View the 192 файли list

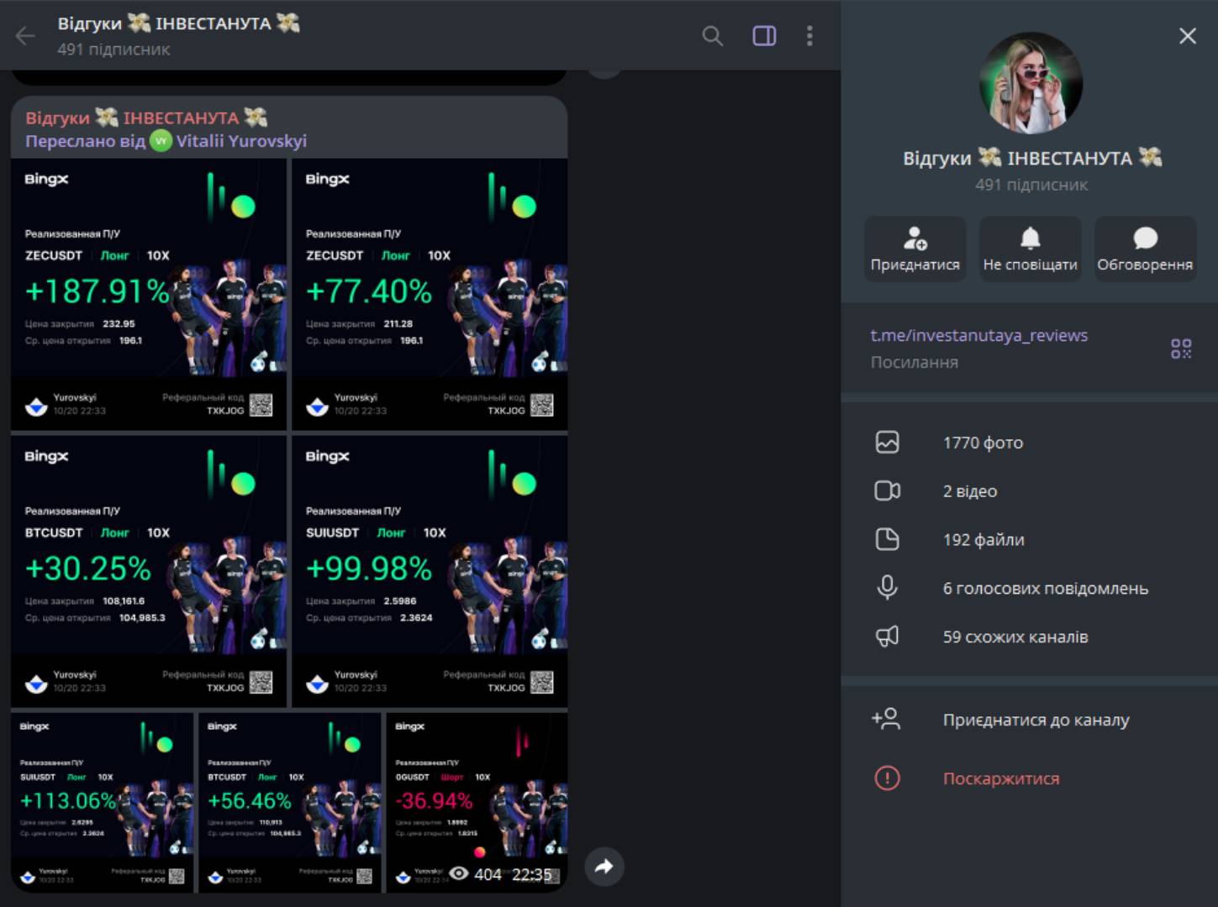983,540
